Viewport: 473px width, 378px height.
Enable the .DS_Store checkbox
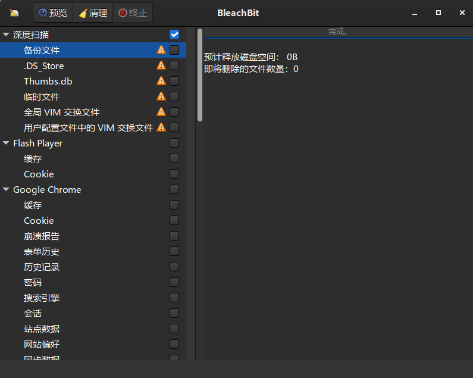(174, 65)
